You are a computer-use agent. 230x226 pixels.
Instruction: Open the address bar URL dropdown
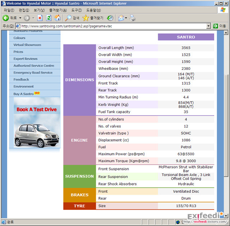(x=208, y=26)
